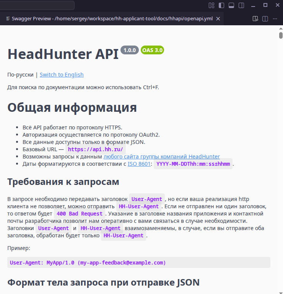Click the YYYY-MM-DDThh:mm:ss±hhmm format code
The width and height of the screenshot is (283, 294).
tap(193, 164)
